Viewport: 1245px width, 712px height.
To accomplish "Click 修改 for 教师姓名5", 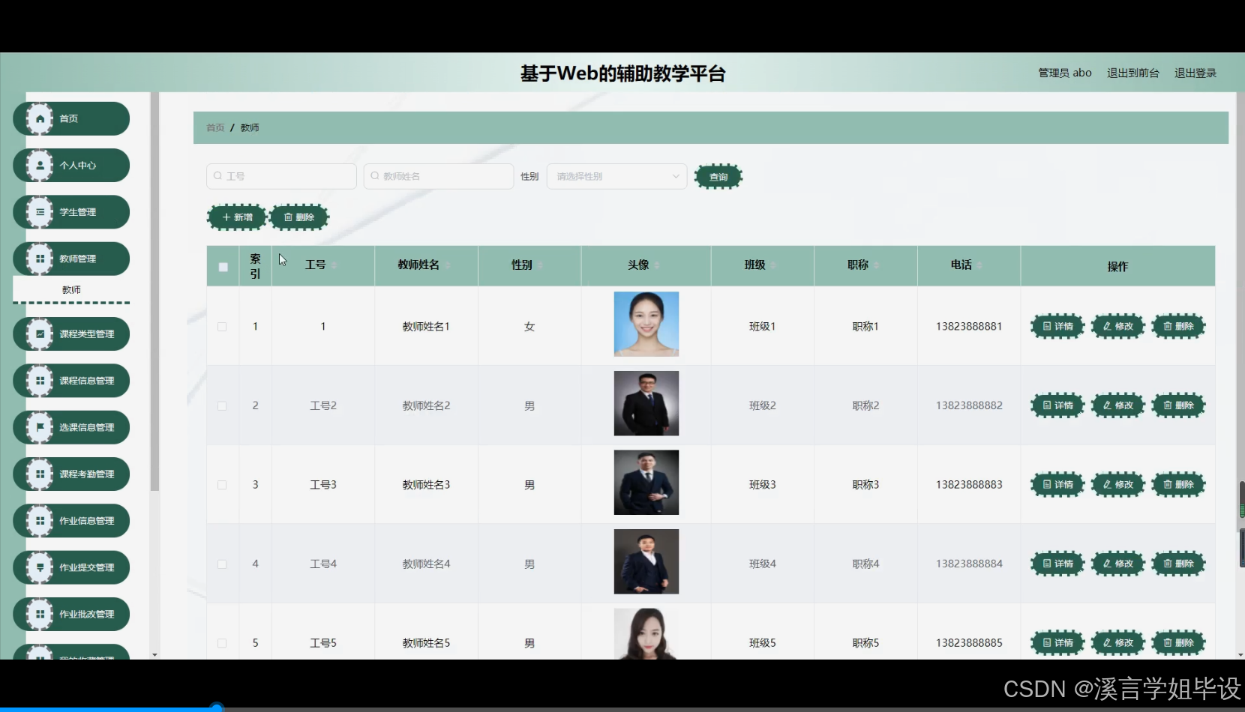I will coord(1117,643).
